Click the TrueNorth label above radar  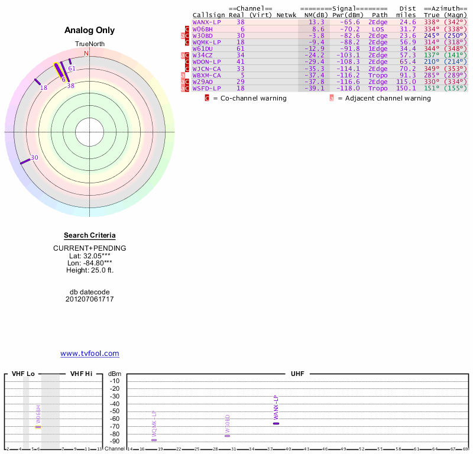(90, 44)
